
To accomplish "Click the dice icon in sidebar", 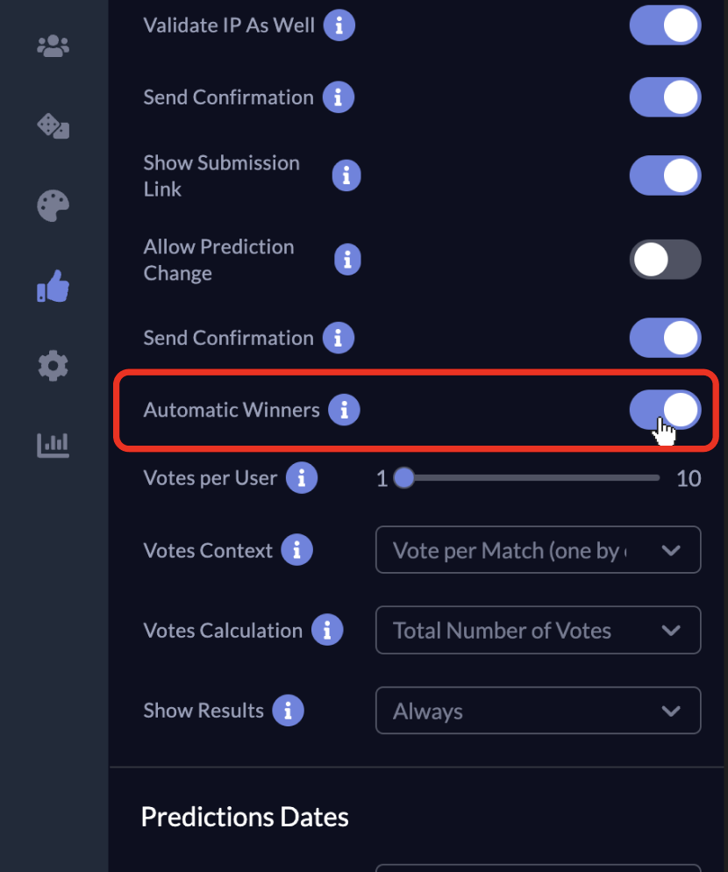I will pos(53,126).
